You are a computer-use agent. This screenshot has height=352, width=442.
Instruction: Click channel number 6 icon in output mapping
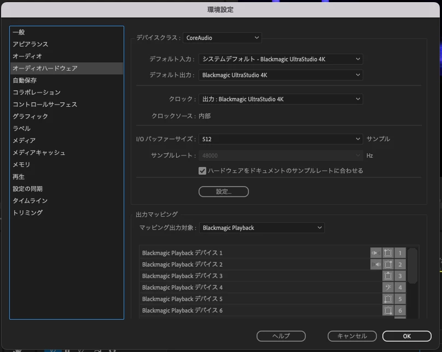(x=400, y=310)
